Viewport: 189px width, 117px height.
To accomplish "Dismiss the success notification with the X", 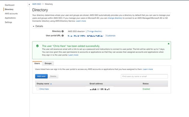I will pyautogui.click(x=169, y=44).
